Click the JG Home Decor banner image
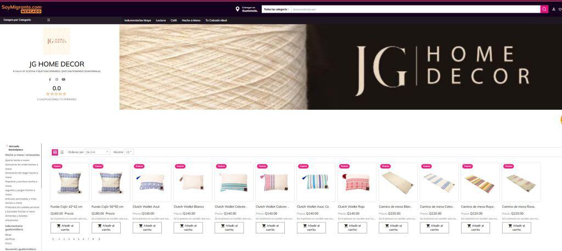 click(340, 66)
